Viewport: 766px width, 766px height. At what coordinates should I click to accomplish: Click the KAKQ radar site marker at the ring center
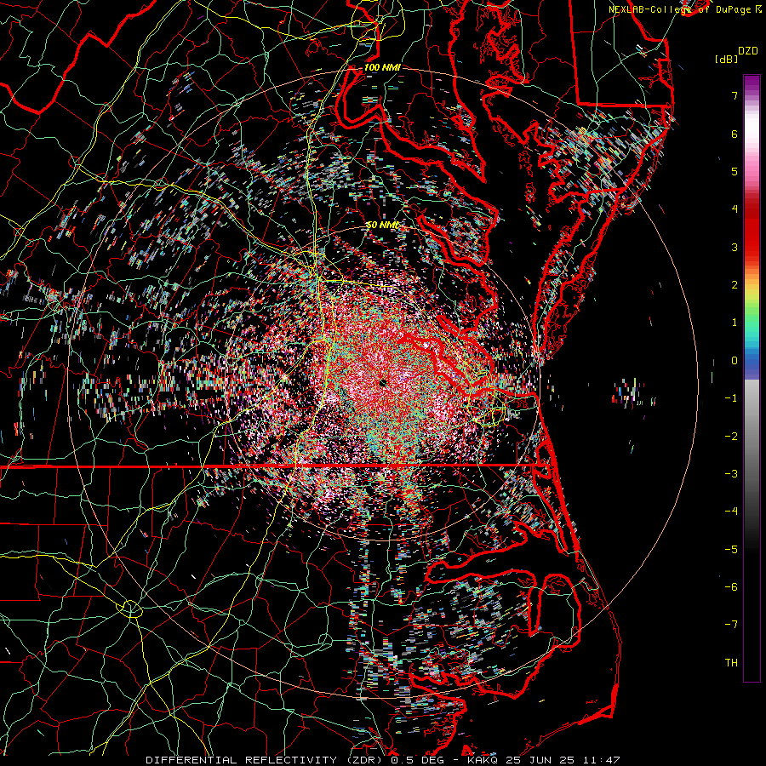383,383
